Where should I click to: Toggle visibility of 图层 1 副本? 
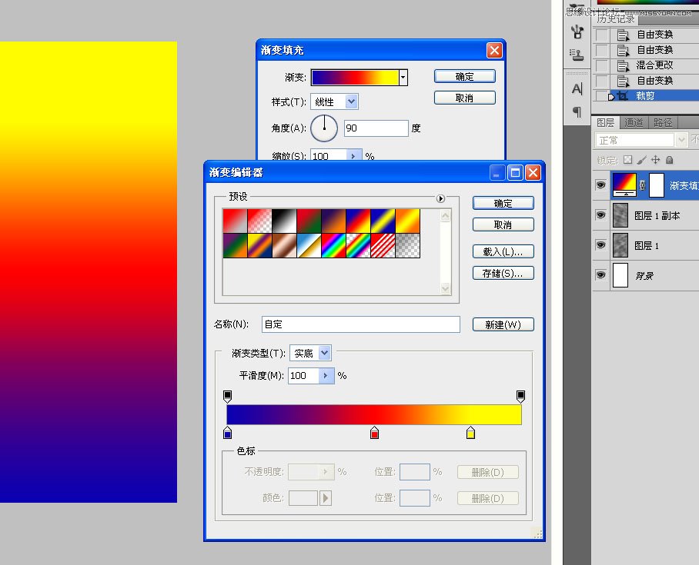click(x=601, y=215)
